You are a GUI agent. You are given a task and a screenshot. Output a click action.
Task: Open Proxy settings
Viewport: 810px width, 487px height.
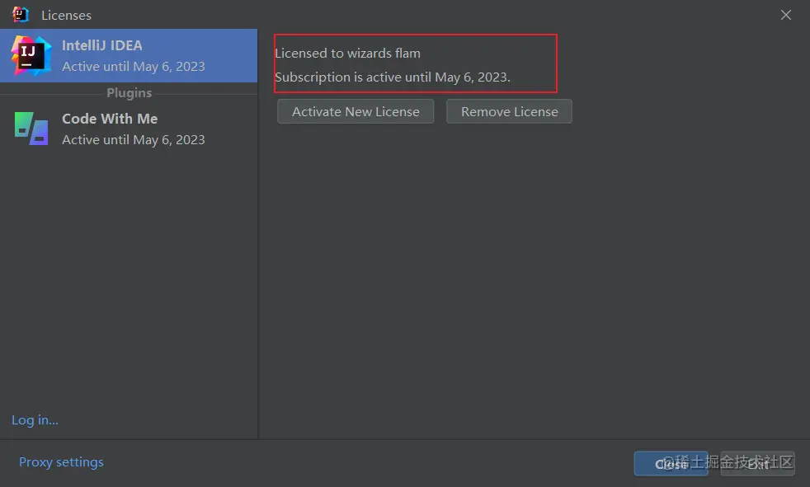61,461
